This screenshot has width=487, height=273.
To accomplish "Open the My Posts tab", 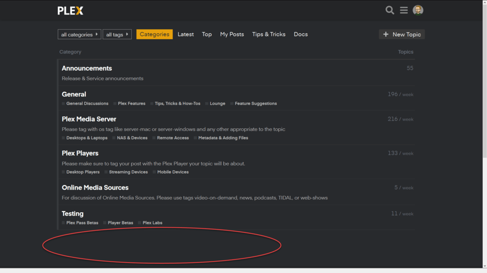I will pos(232,35).
